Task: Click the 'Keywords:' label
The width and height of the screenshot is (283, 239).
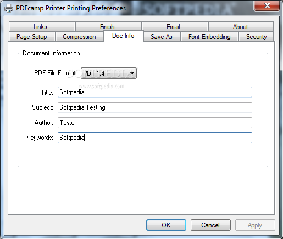Action: pyautogui.click(x=40, y=138)
